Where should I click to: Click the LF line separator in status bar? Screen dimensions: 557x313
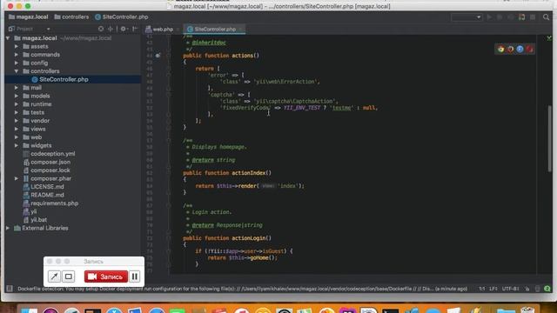[493, 289]
